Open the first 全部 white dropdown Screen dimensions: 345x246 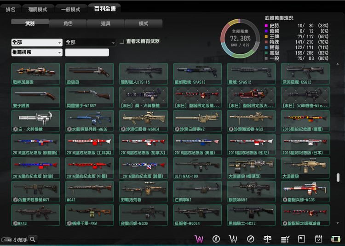(37, 42)
